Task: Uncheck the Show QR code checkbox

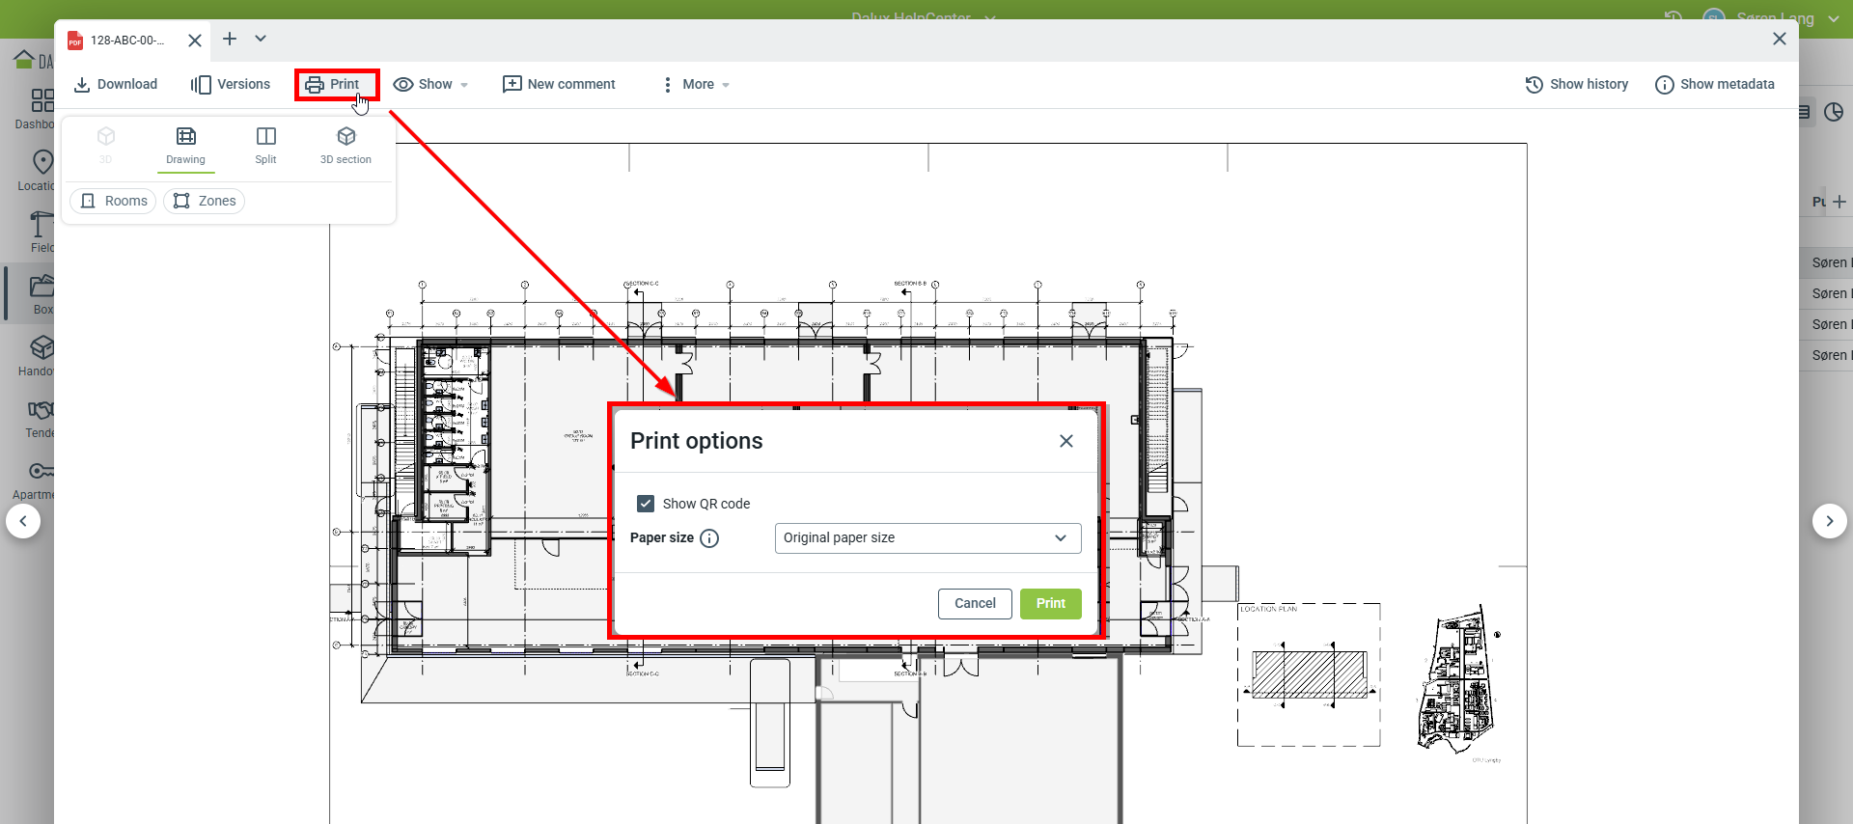Action: 646,504
